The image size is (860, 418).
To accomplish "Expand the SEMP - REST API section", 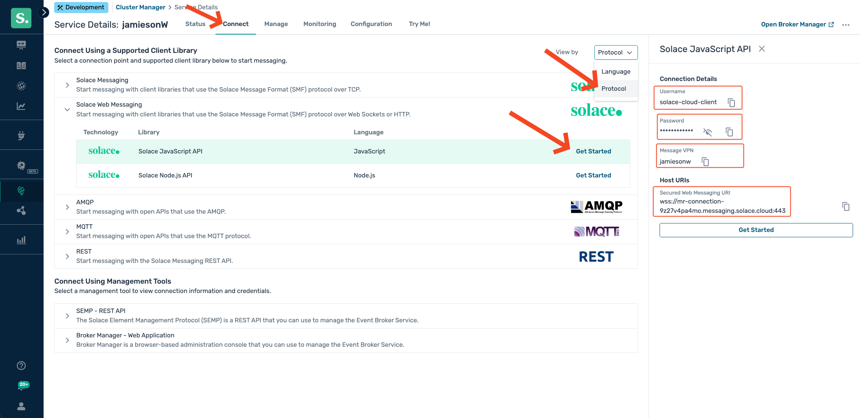I will tap(67, 316).
